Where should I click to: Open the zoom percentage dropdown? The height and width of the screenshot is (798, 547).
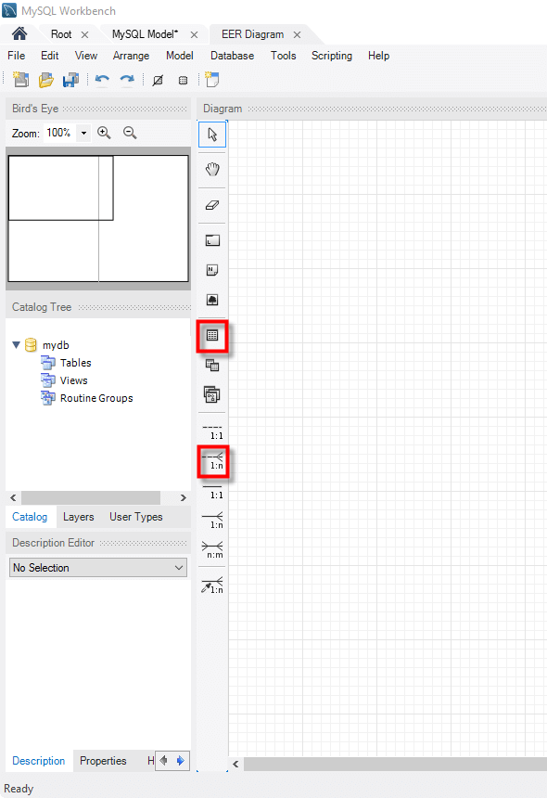83,134
